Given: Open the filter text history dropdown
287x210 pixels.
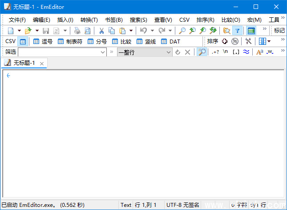Looking at the screenshot, I should pos(103,52).
